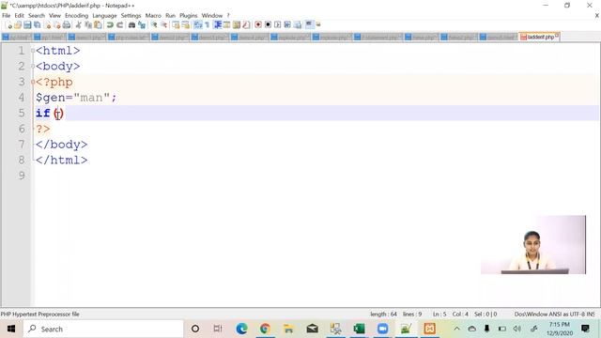Open the File menu
The height and width of the screenshot is (338, 601).
click(x=7, y=16)
